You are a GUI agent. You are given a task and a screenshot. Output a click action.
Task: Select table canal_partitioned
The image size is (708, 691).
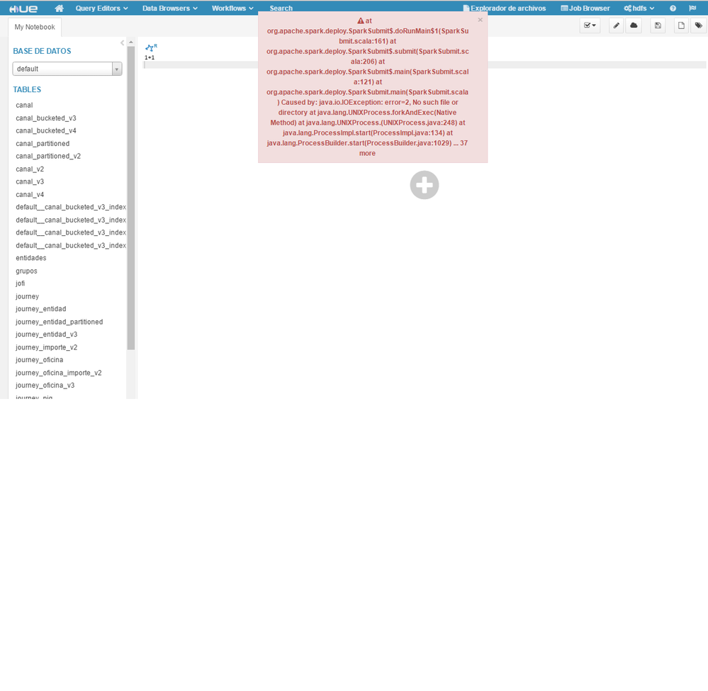(x=43, y=144)
